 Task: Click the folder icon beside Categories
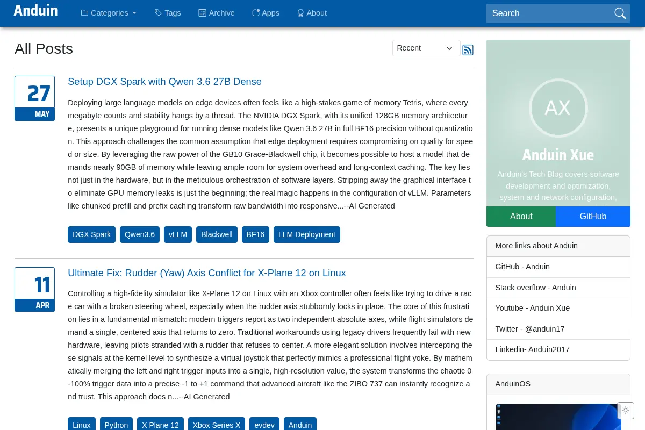[x=84, y=13]
